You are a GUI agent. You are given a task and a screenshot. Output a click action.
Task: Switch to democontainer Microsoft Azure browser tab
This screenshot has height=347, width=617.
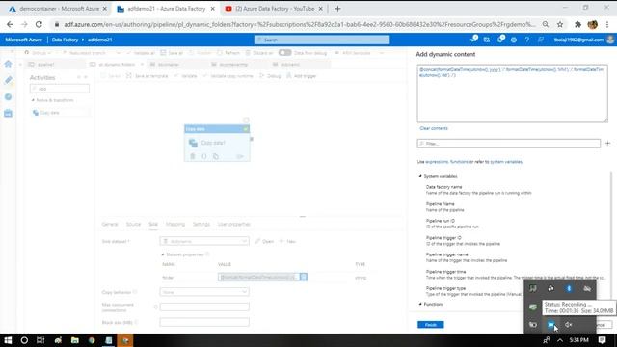58,9
